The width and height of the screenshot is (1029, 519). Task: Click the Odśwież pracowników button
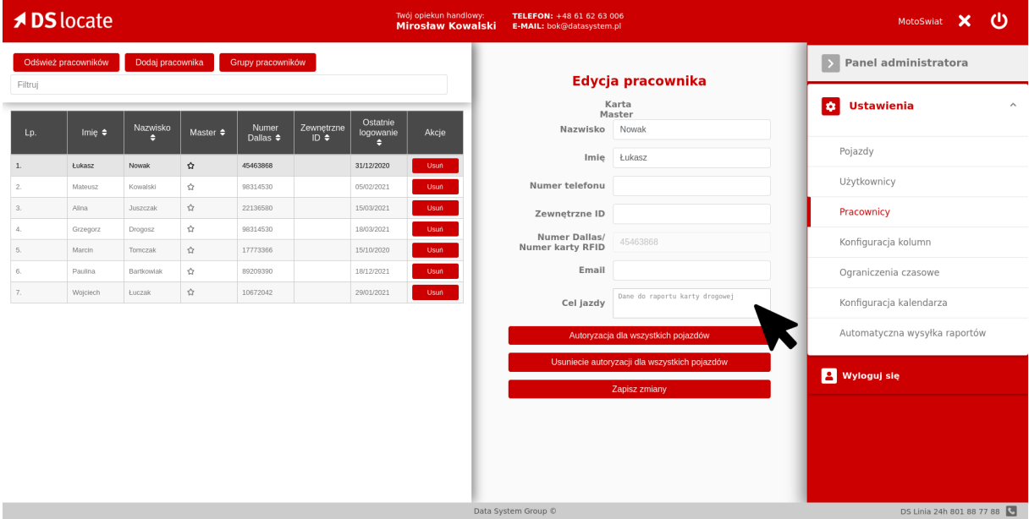tap(67, 63)
